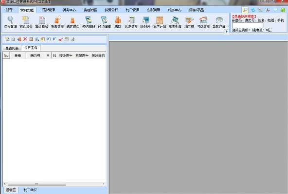Click the No column header
Viewport: 288px width, 194px height.
[x=6, y=55]
